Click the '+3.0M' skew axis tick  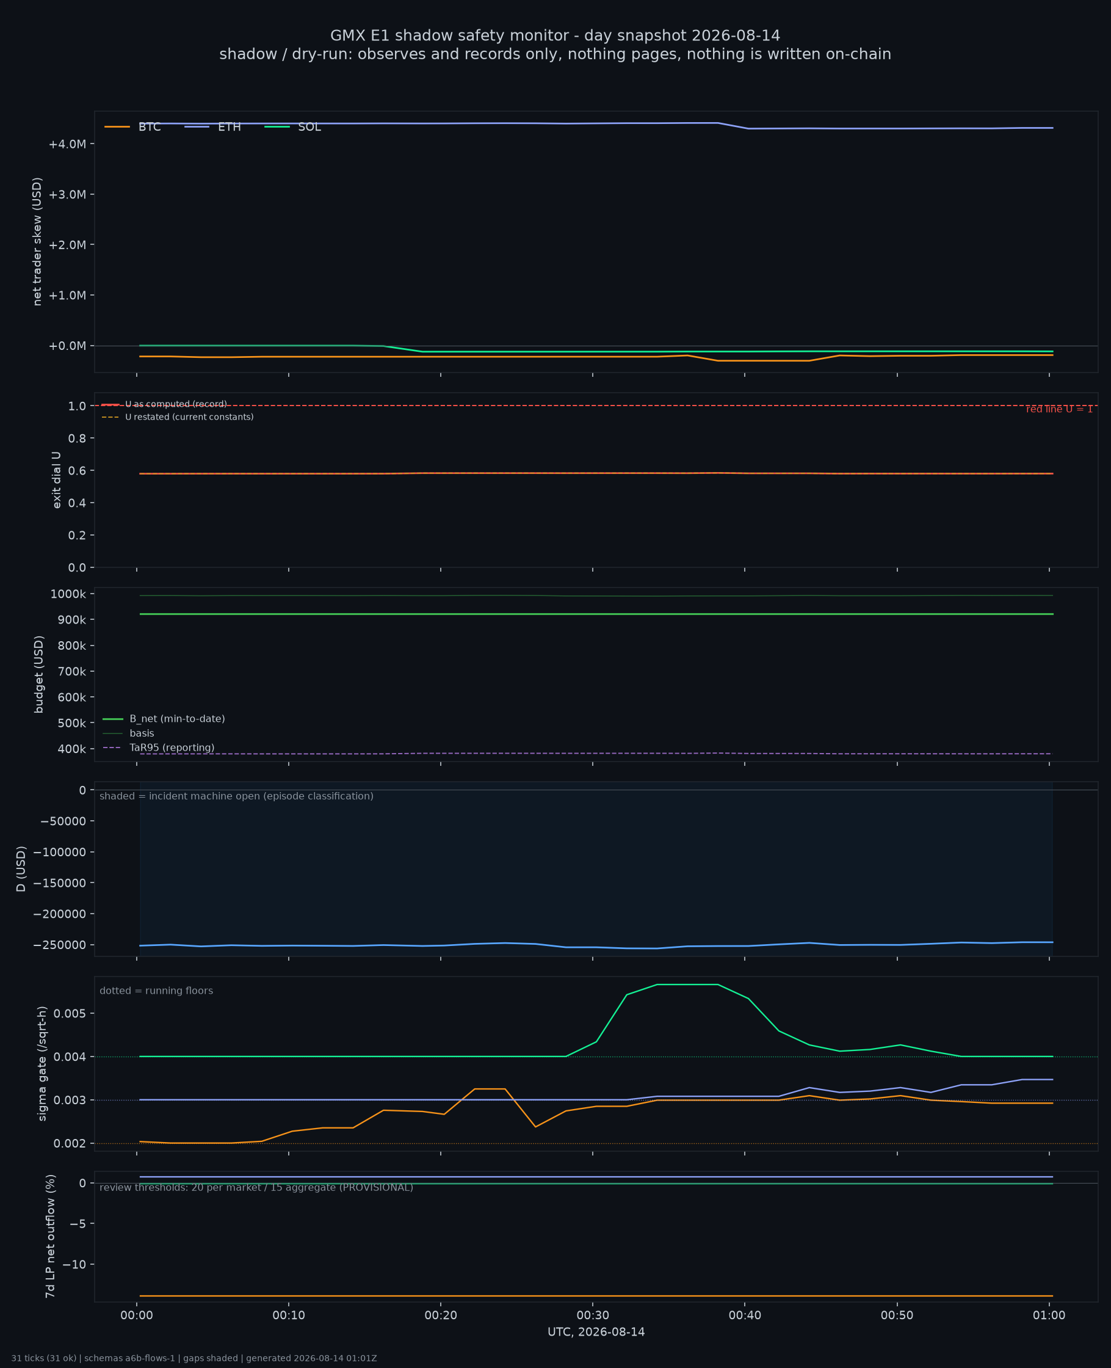click(x=67, y=195)
